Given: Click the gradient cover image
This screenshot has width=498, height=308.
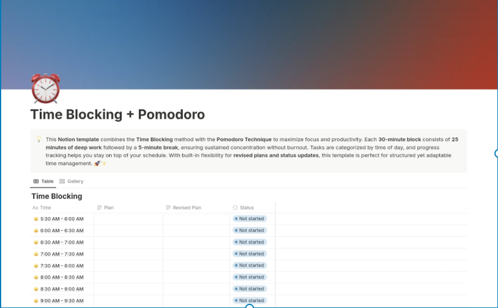Looking at the screenshot, I should click(249, 45).
